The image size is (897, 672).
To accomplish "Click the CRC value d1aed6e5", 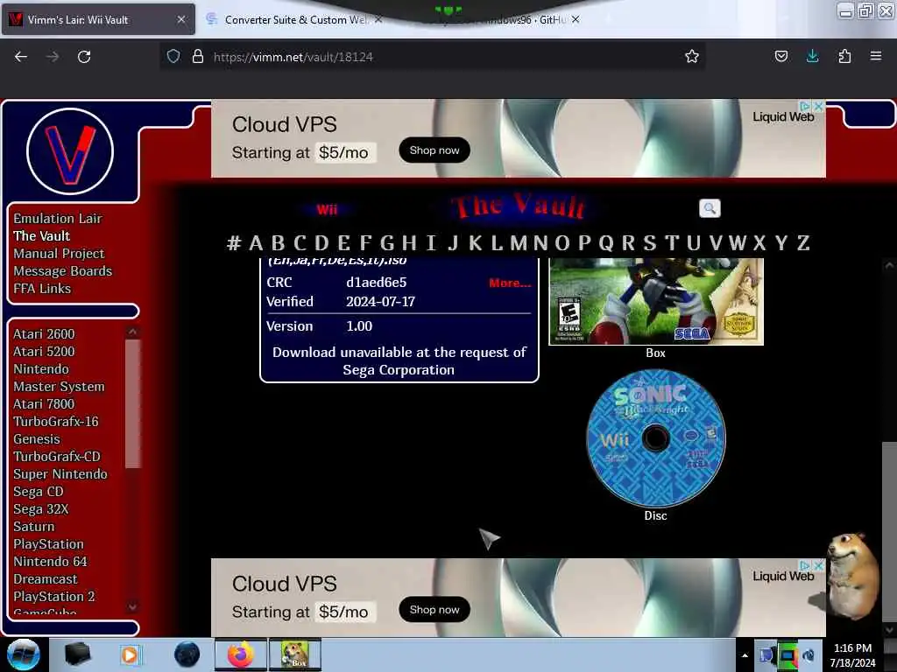I will click(376, 283).
